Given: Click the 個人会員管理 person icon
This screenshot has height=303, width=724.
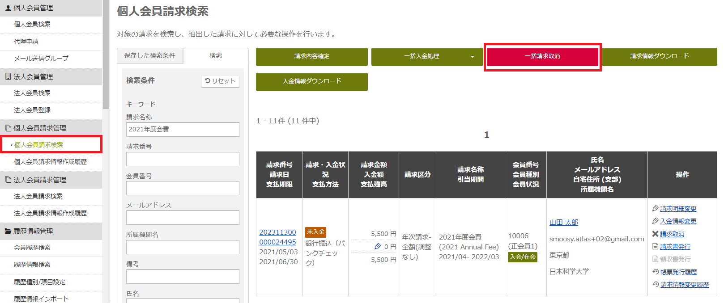Looking at the screenshot, I should tap(8, 8).
